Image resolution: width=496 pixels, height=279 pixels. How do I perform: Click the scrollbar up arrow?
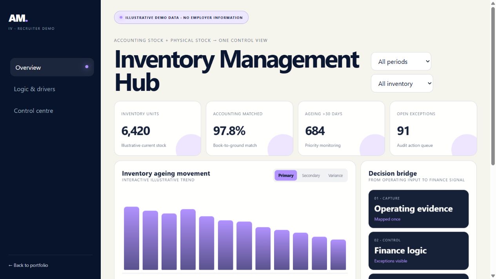click(x=493, y=3)
